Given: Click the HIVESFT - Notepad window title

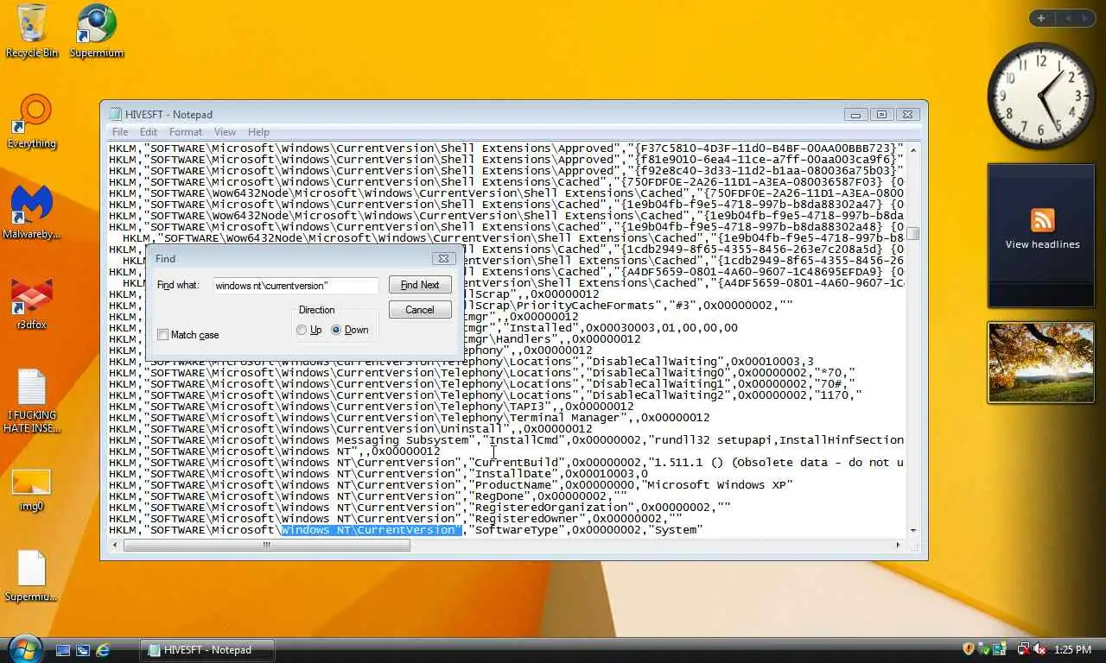Looking at the screenshot, I should 168,115.
